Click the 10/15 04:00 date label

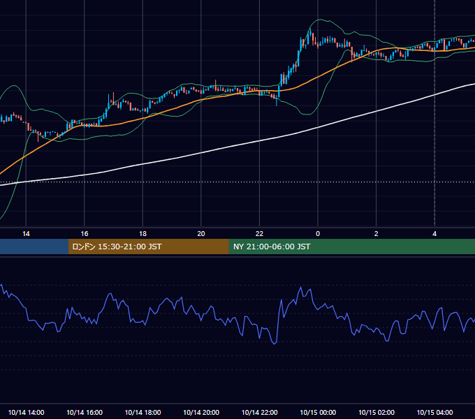434,412
